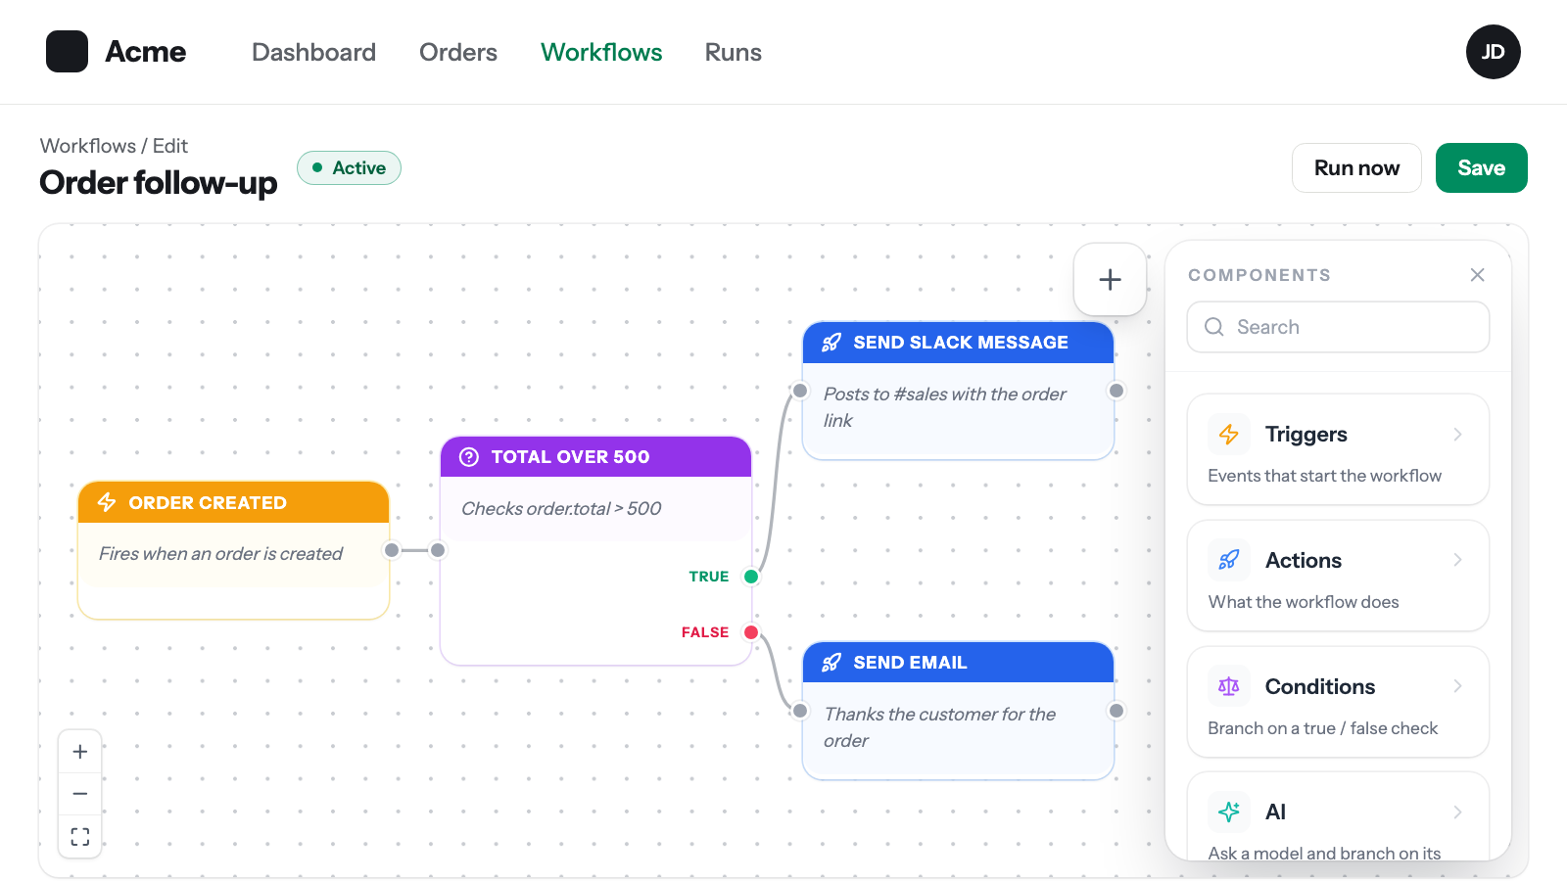Viewport: 1567px width, 881px height.
Task: Expand the Triggers category chevron
Action: coord(1457,434)
